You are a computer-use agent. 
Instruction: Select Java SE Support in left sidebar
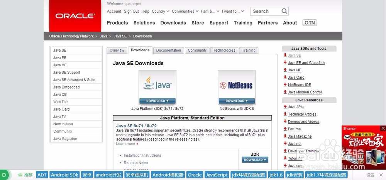(x=76, y=72)
